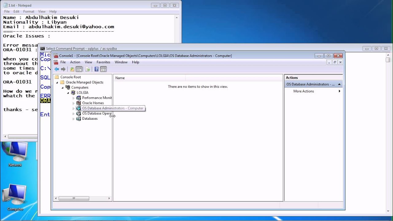Toggle Show/Hide Console Tree toolbar icon

tap(79, 69)
